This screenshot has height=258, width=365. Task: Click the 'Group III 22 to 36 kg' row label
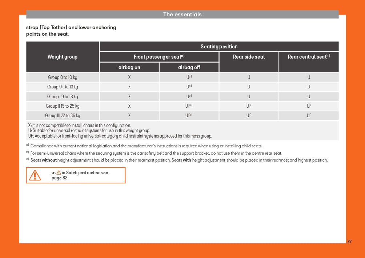coord(63,116)
